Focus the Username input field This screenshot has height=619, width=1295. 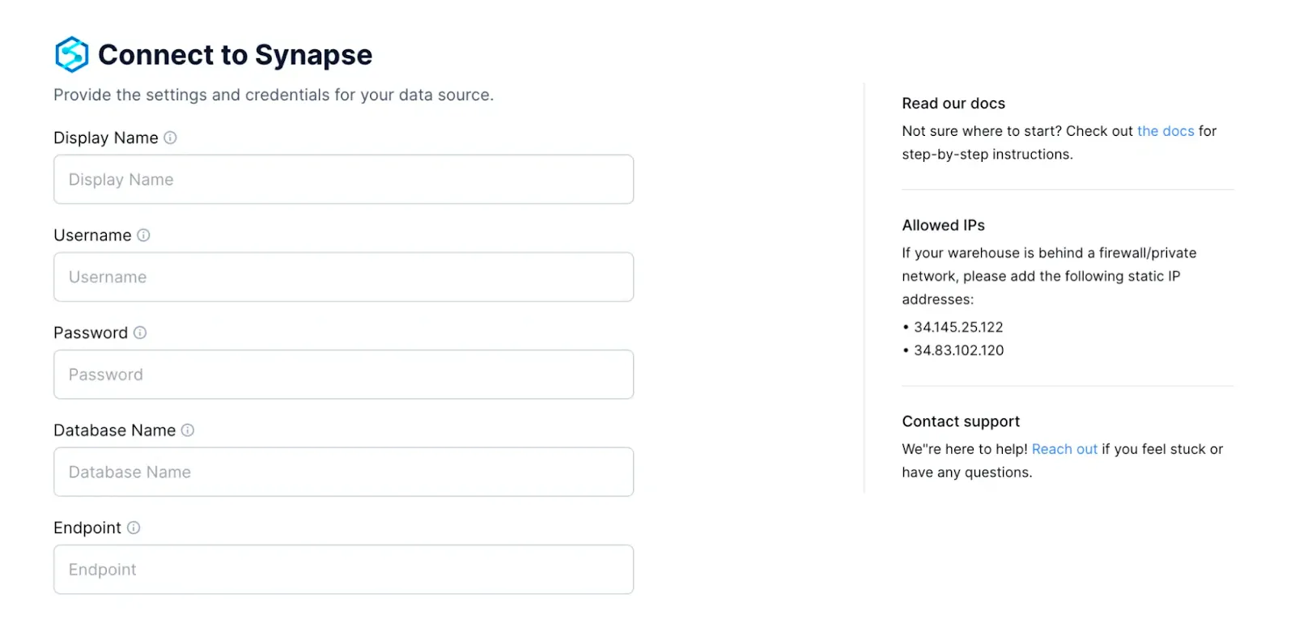(x=343, y=277)
